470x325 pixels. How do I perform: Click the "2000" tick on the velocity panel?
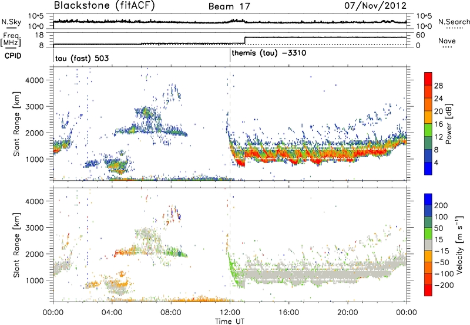click(34, 254)
